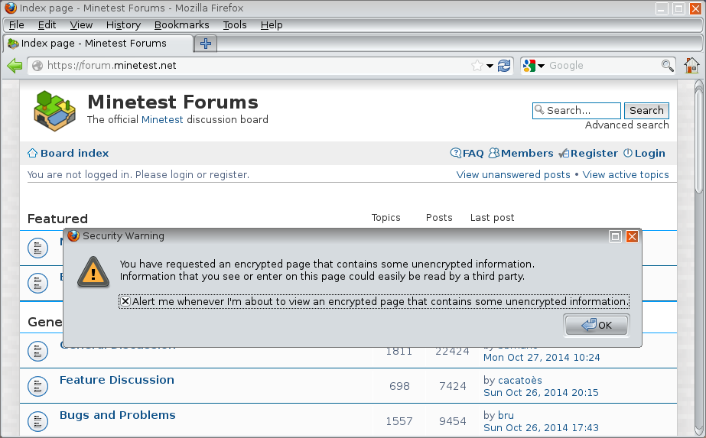706x438 pixels.
Task: Open the Login link
Action: [x=649, y=154]
